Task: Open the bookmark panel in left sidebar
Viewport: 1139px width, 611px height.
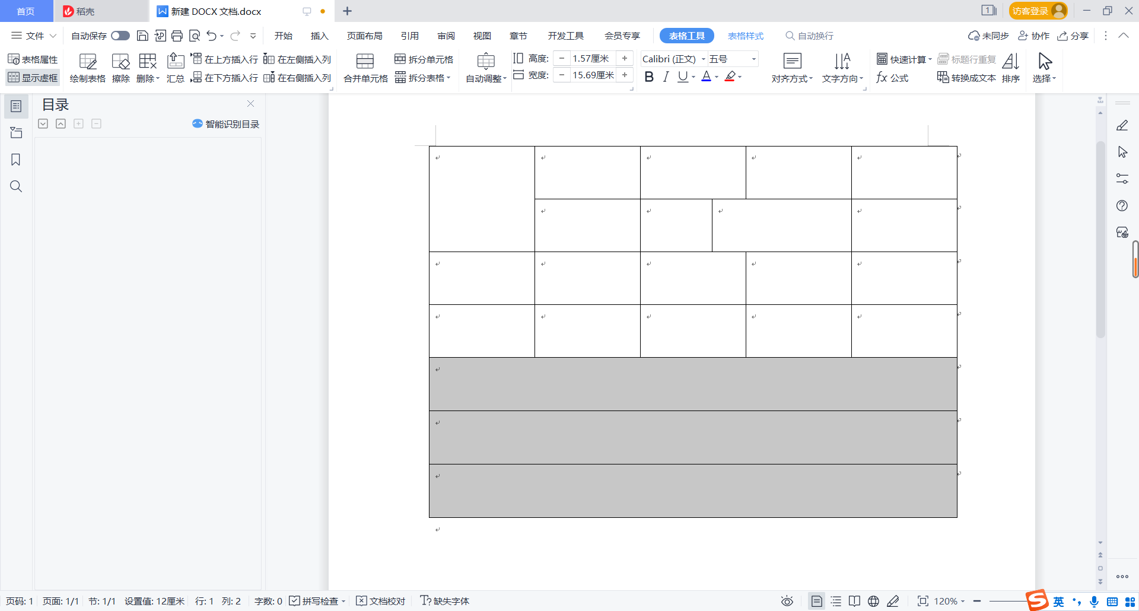Action: [x=16, y=160]
